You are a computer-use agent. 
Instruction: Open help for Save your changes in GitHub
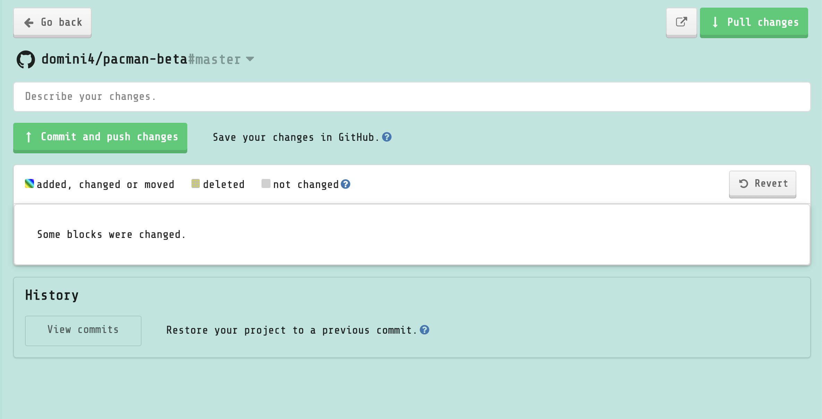[387, 137]
